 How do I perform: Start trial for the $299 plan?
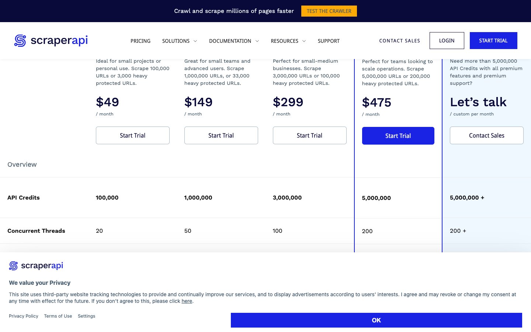(x=310, y=135)
